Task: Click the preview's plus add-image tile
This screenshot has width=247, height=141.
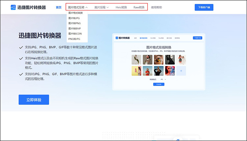Action: point(181,71)
